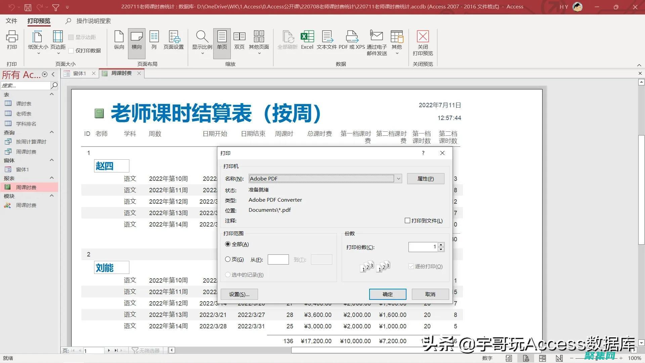Click the 全部刷新 (Refresh All) icon
Image resolution: width=645 pixels, height=363 pixels.
pyautogui.click(x=287, y=39)
